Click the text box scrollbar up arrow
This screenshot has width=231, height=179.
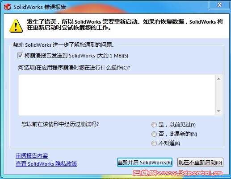pyautogui.click(x=218, y=79)
